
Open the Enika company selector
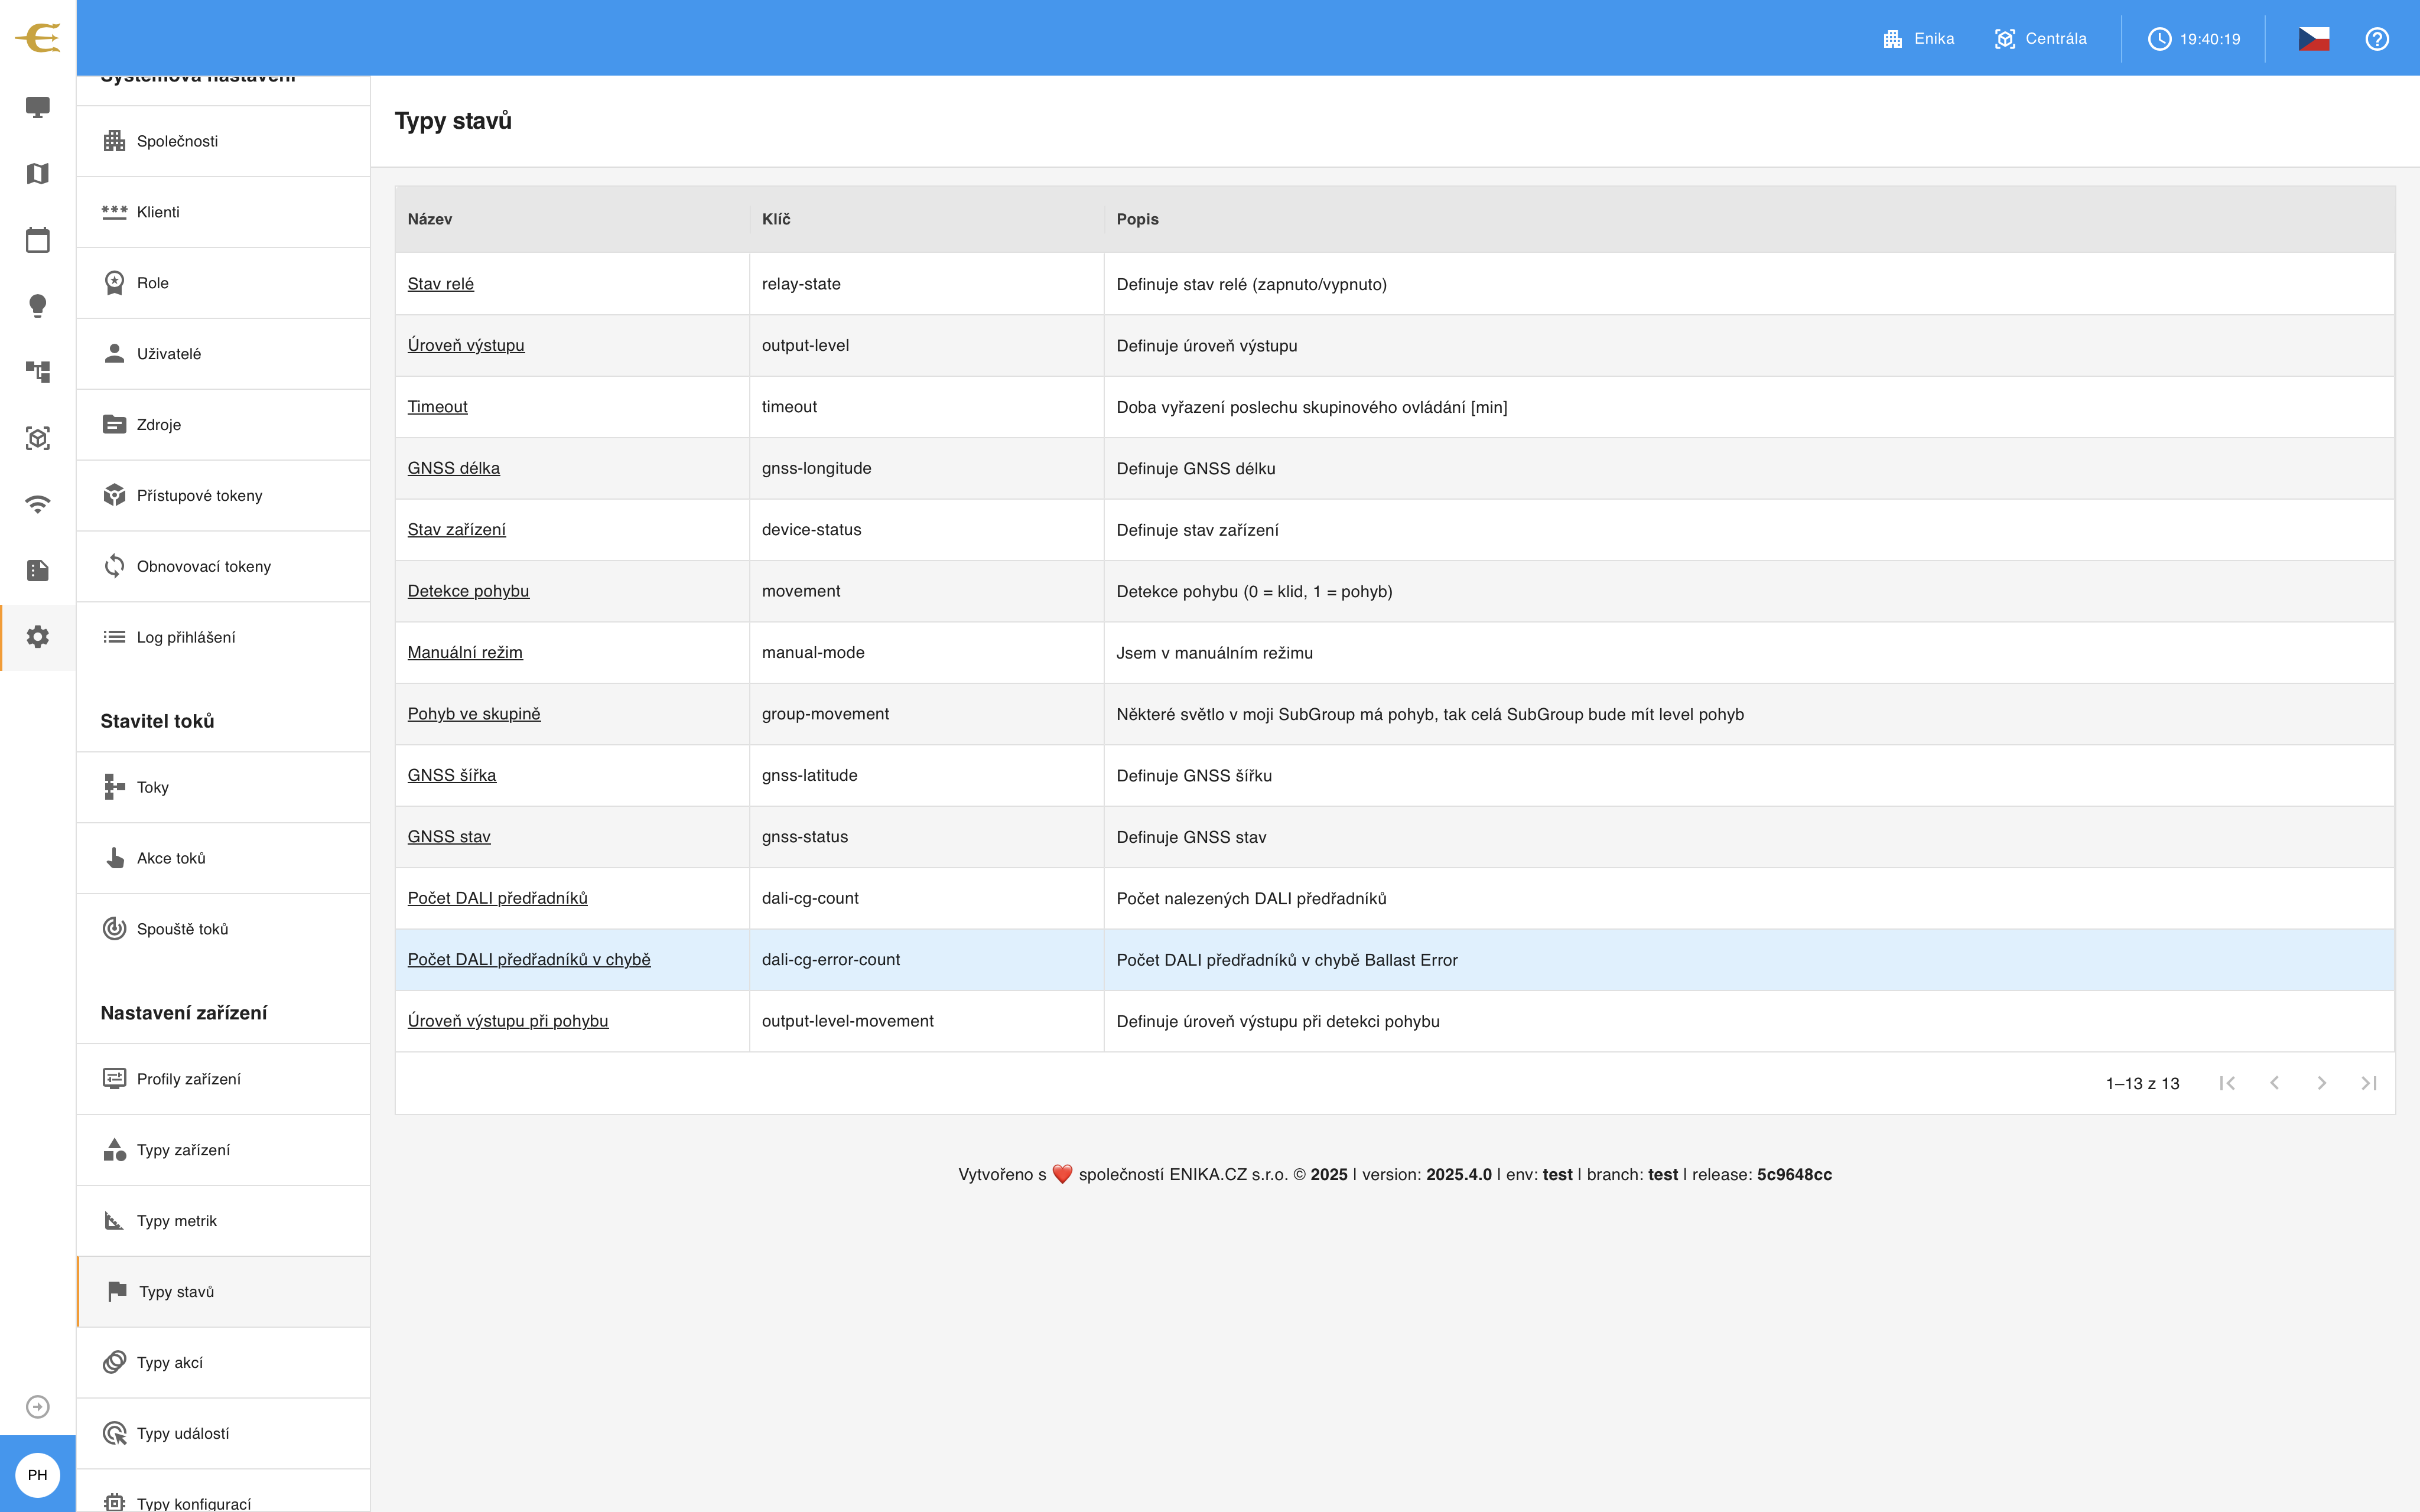click(x=1918, y=39)
